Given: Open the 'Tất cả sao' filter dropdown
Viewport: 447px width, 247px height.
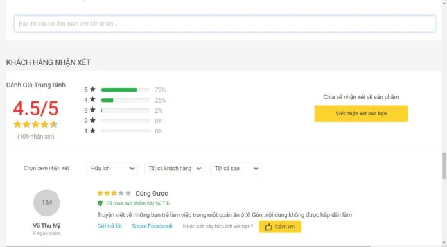Looking at the screenshot, I should (x=236, y=168).
